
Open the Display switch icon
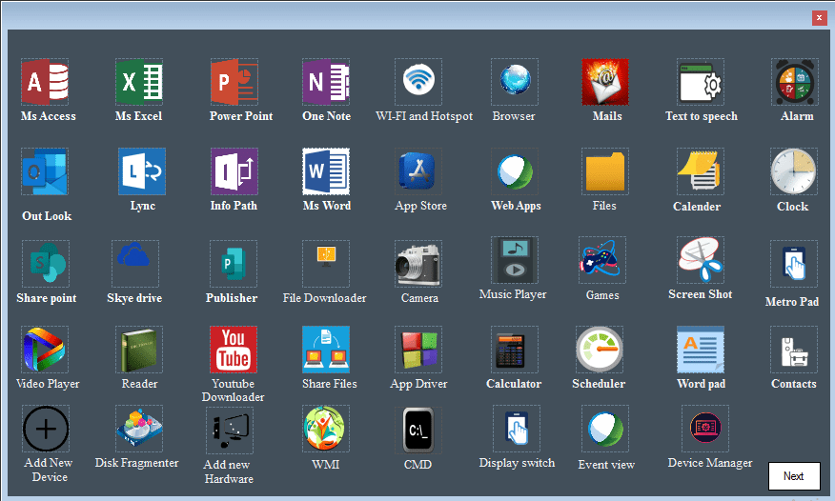point(517,429)
